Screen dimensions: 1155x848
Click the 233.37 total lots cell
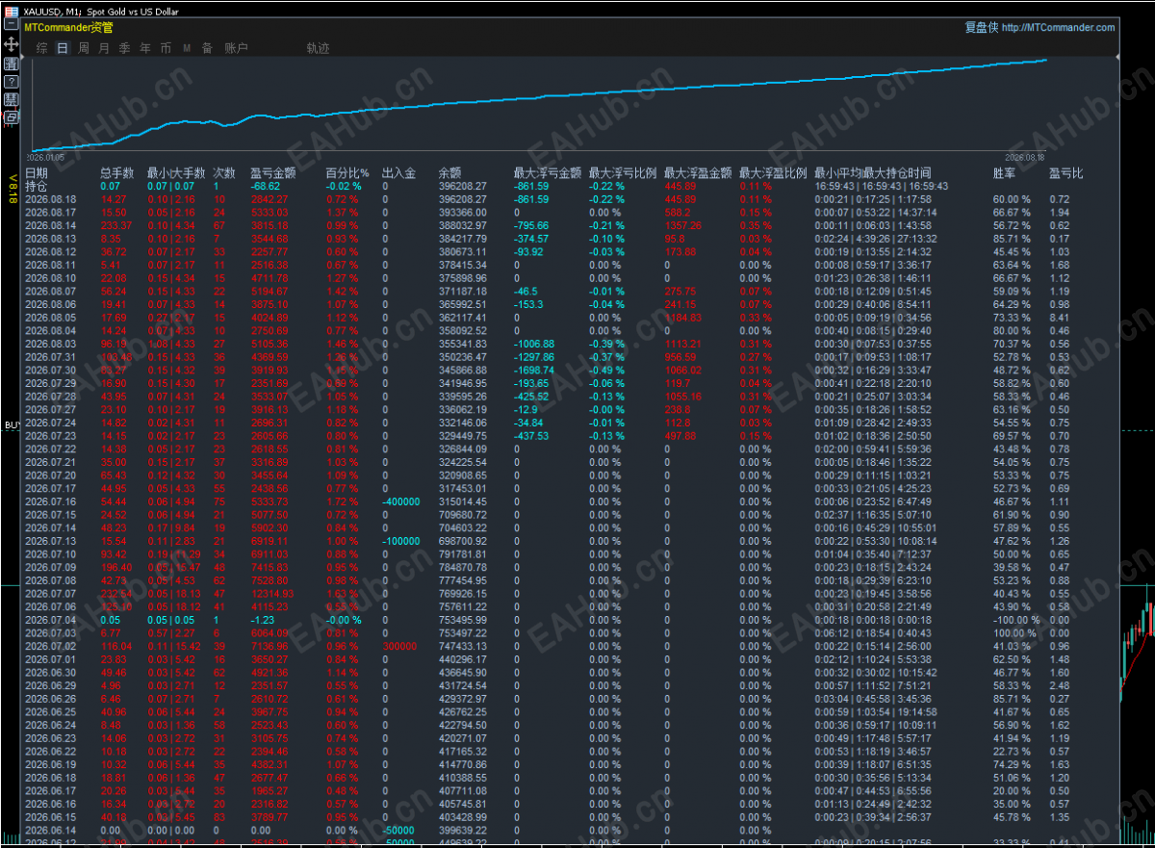(116, 225)
